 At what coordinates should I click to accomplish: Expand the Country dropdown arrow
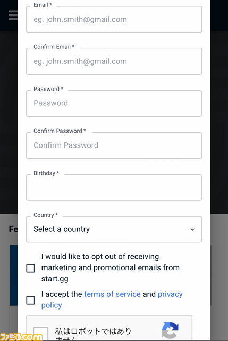192,230
